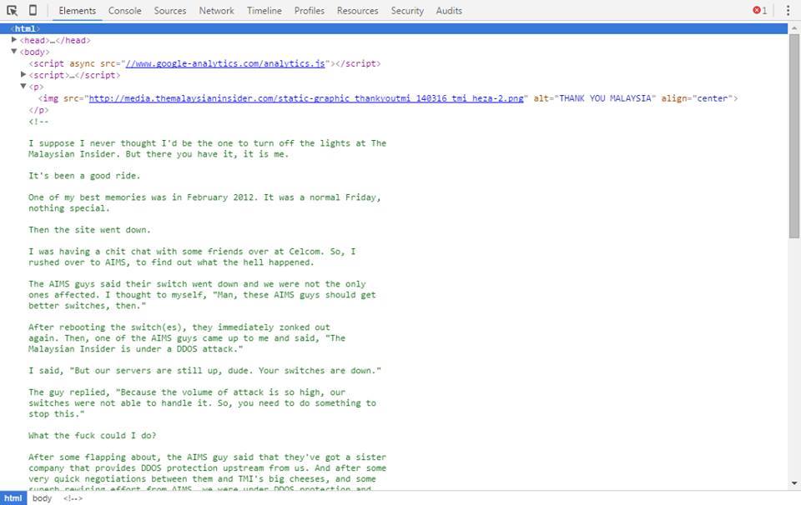The width and height of the screenshot is (801, 505).
Task: Click the text "It's been a good ride."
Action: [84, 176]
